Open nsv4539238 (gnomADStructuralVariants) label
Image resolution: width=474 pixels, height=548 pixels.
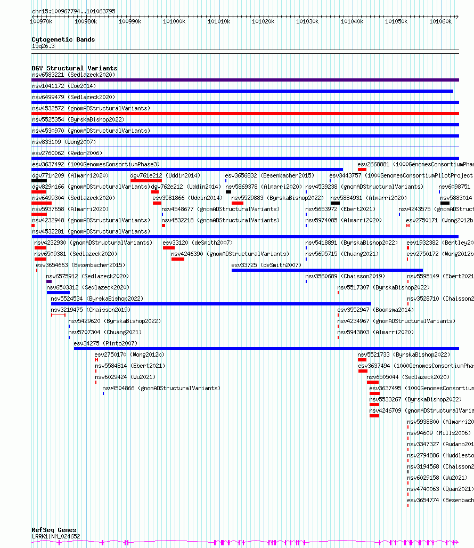tap(364, 187)
